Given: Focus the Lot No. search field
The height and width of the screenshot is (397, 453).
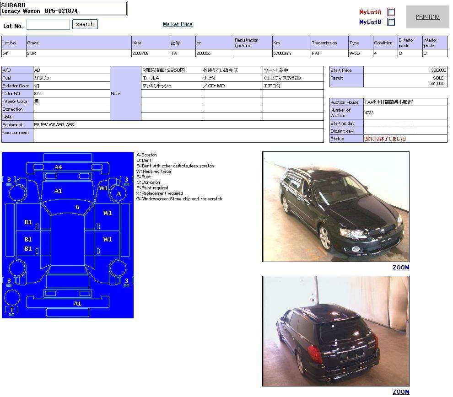Looking at the screenshot, I should pos(48,25).
